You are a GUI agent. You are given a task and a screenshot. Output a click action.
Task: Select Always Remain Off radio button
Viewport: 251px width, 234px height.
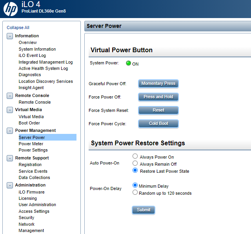pos(135,163)
